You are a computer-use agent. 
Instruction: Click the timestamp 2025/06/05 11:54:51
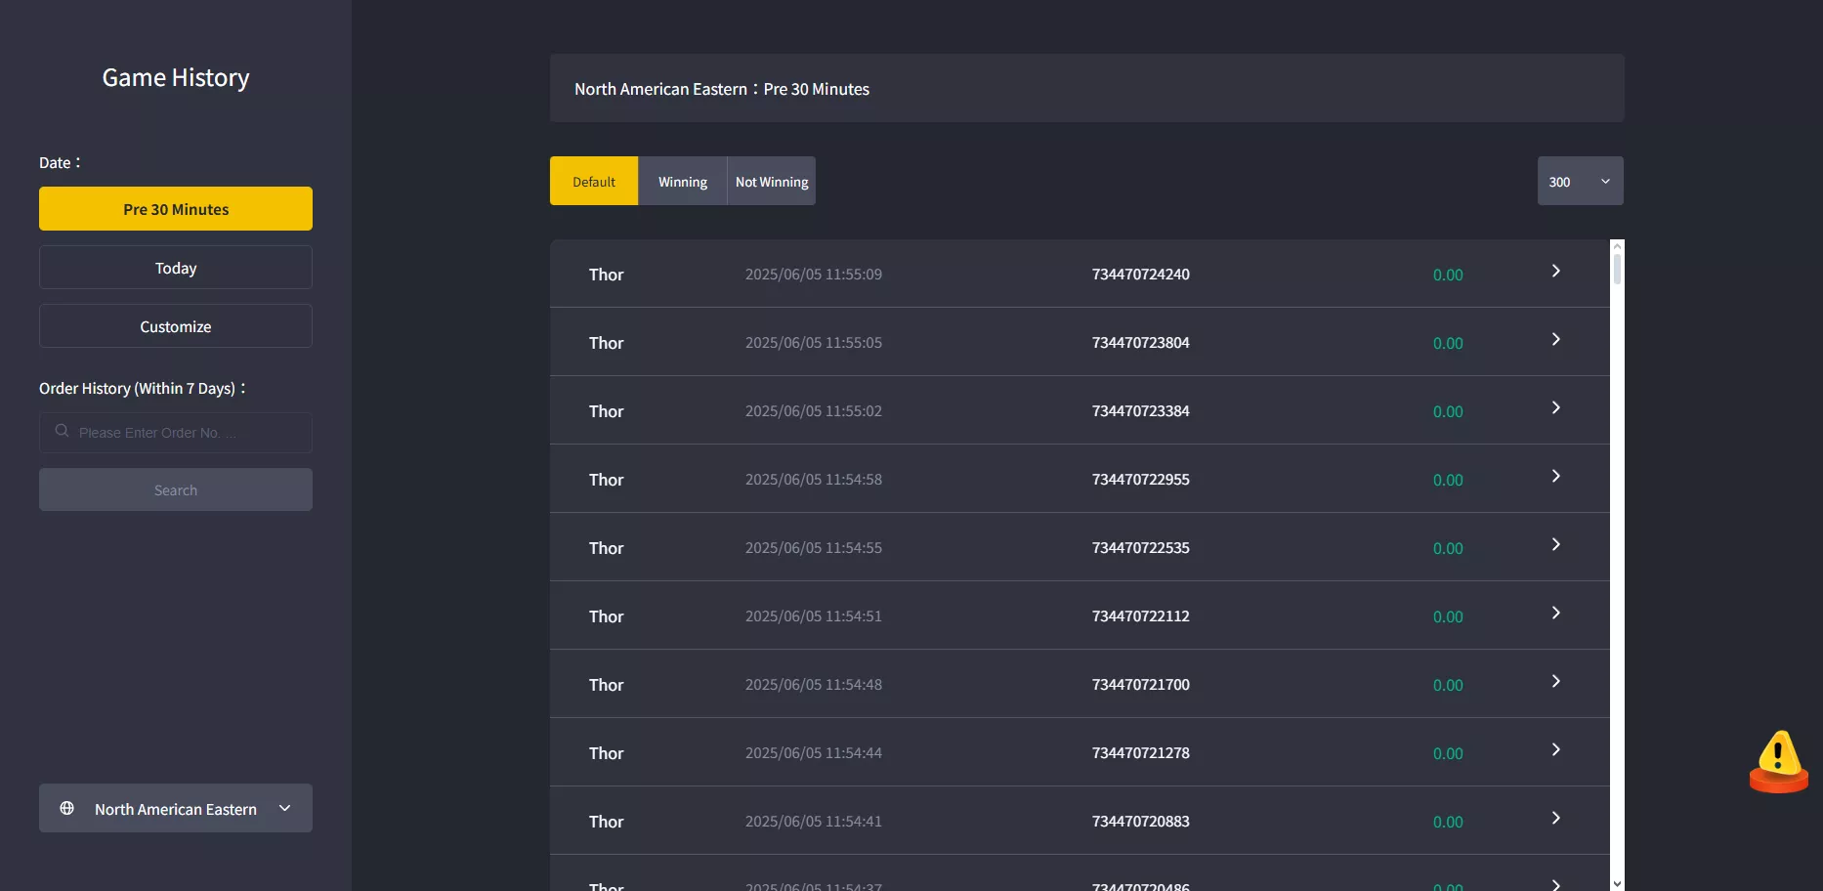point(814,616)
